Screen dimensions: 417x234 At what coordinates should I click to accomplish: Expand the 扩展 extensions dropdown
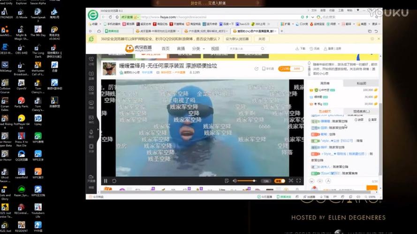click(287, 24)
